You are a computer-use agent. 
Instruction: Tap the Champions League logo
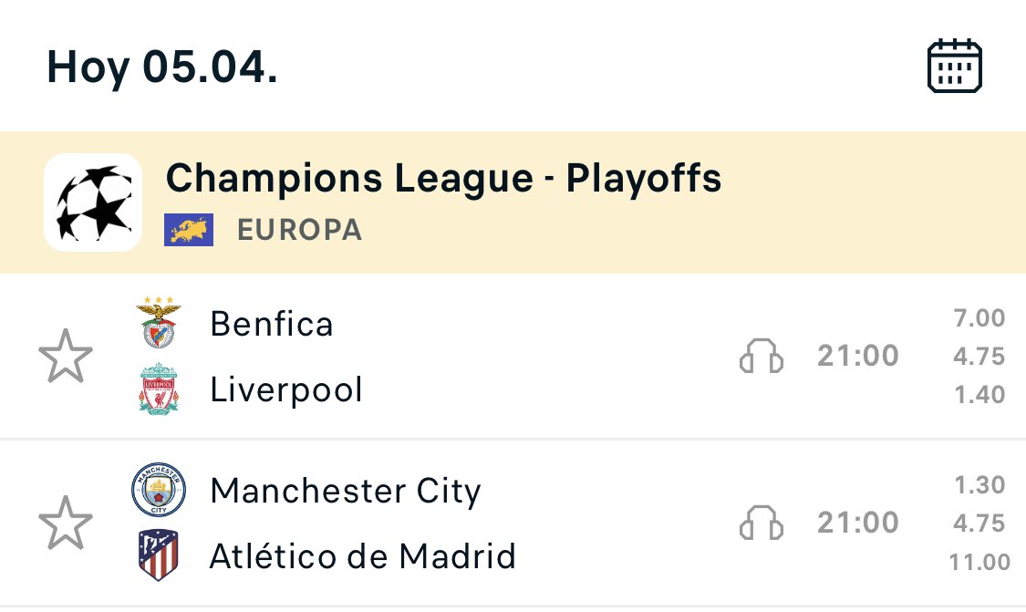(92, 202)
